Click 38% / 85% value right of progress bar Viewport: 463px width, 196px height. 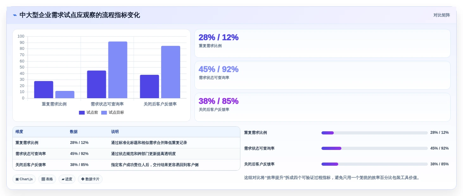click(x=440, y=164)
